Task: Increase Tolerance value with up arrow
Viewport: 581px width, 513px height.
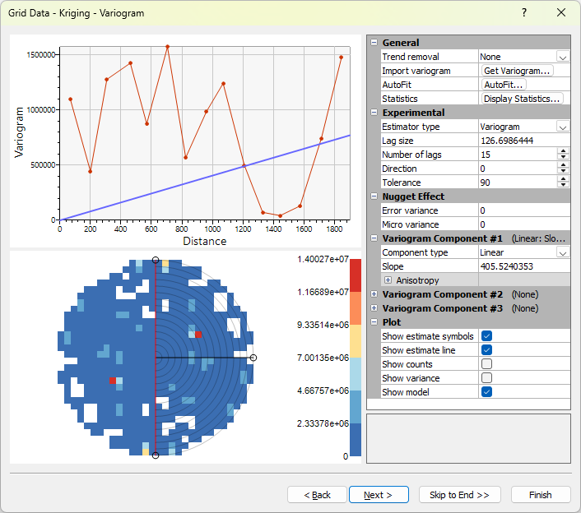Action: coord(563,179)
